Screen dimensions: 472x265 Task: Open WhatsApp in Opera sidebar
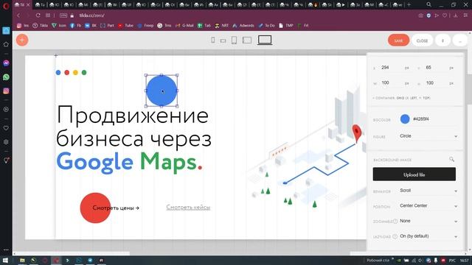[x=6, y=77]
